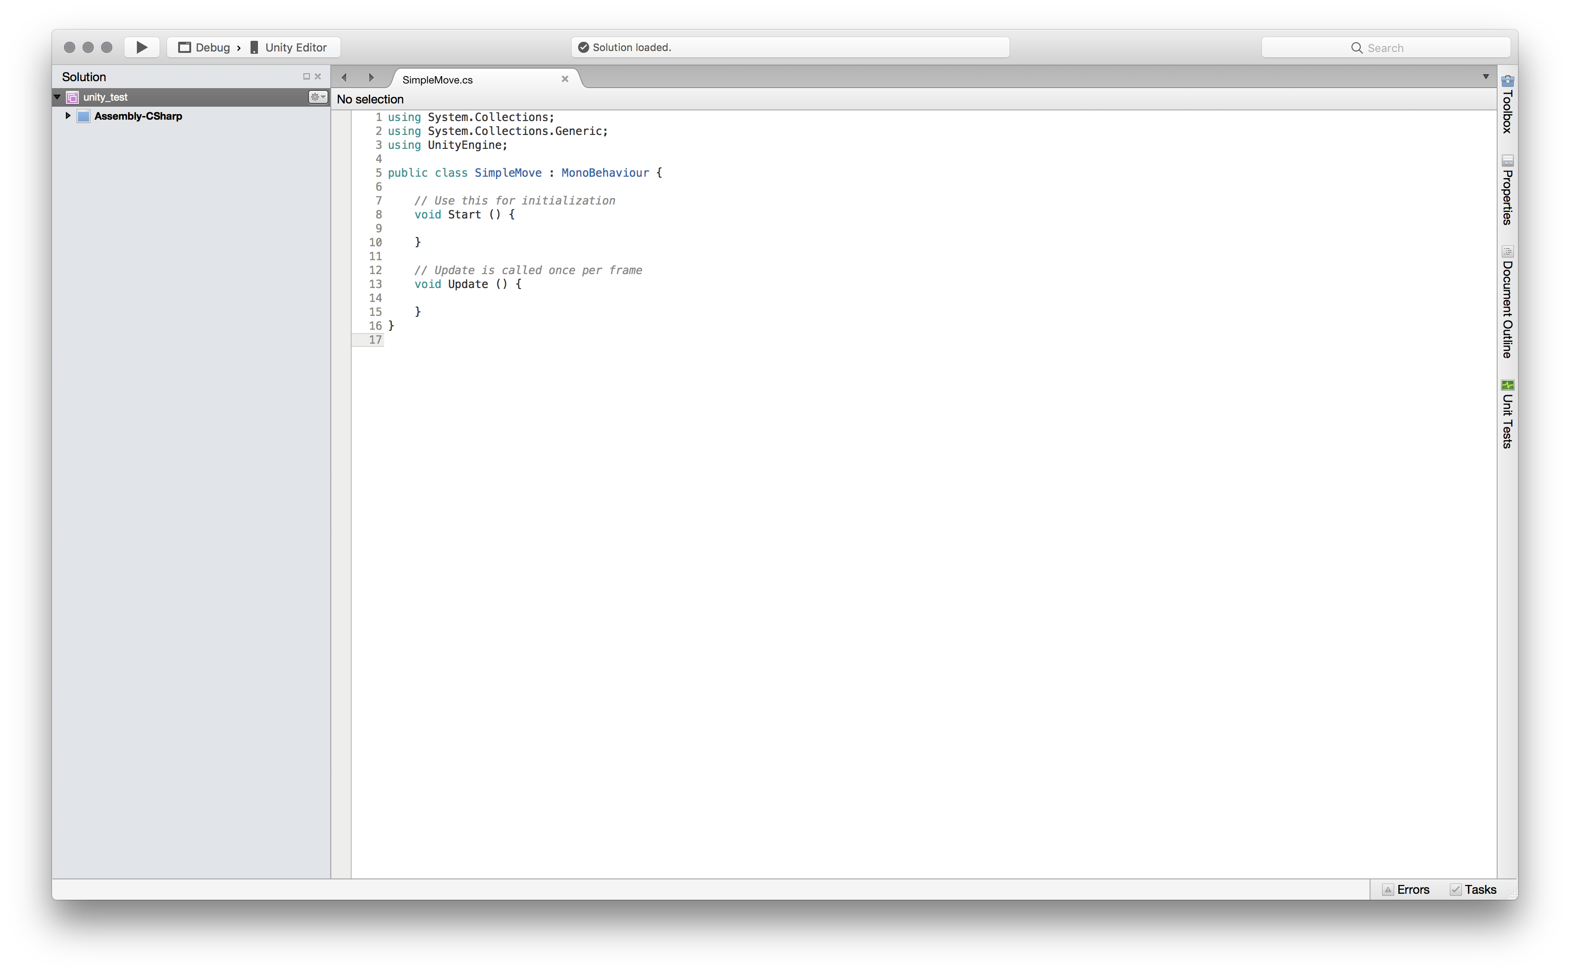
Task: Place cursor on 'void Start ()' line
Action: [x=464, y=214]
